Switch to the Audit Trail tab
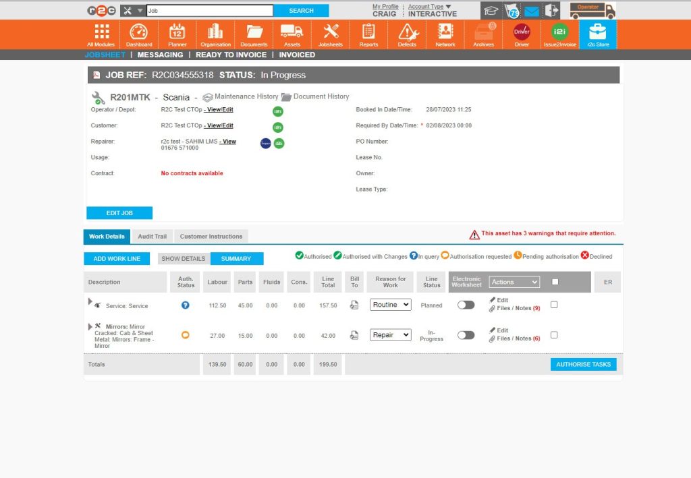 click(x=152, y=237)
